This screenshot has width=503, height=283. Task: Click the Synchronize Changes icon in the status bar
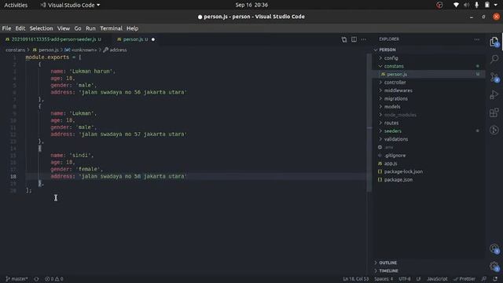[36, 279]
